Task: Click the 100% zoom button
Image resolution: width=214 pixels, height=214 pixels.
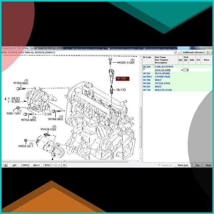Action: (x=25, y=165)
